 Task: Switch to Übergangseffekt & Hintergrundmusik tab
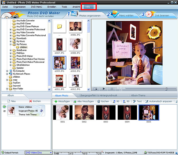click(x=98, y=95)
